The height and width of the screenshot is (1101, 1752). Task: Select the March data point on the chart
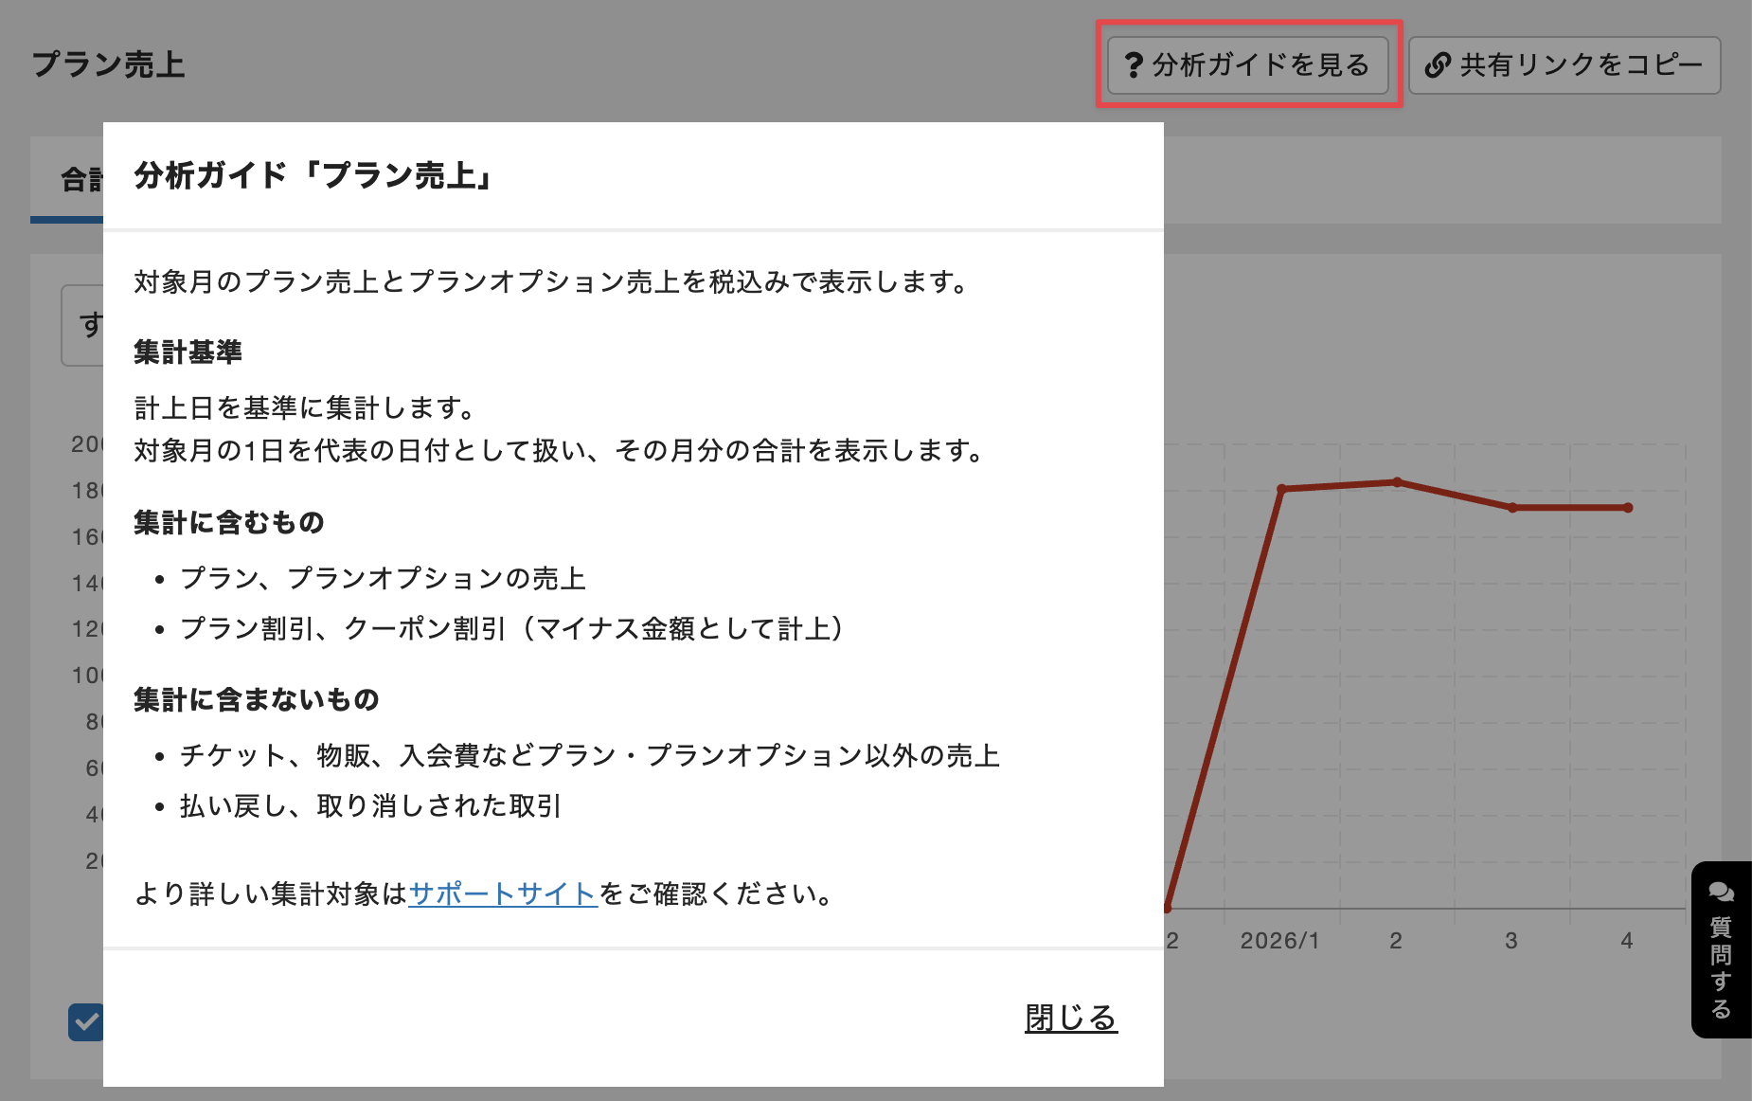[x=1511, y=507]
